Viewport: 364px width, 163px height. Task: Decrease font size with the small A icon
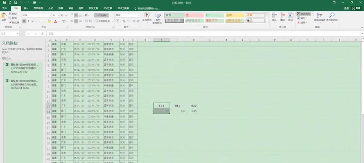coord(66,15)
